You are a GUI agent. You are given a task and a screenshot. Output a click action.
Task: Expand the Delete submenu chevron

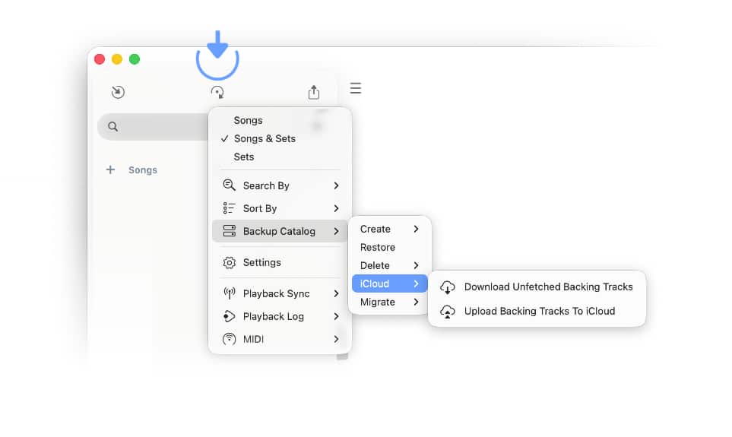coord(416,265)
